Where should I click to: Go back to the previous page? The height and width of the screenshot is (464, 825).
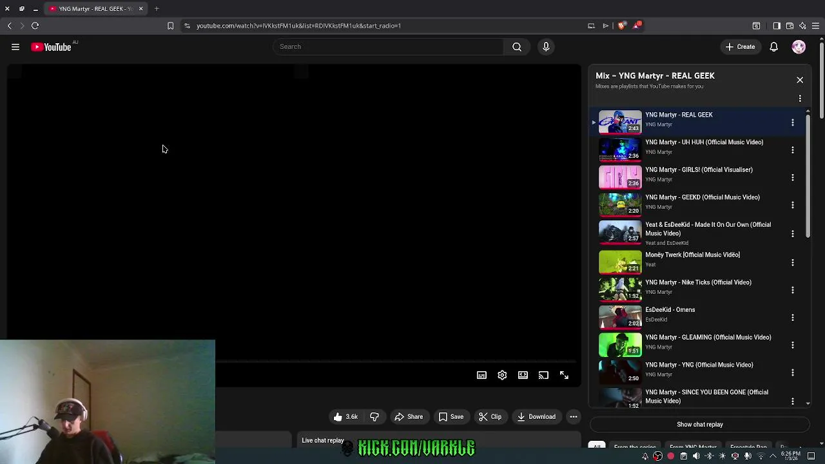point(9,26)
